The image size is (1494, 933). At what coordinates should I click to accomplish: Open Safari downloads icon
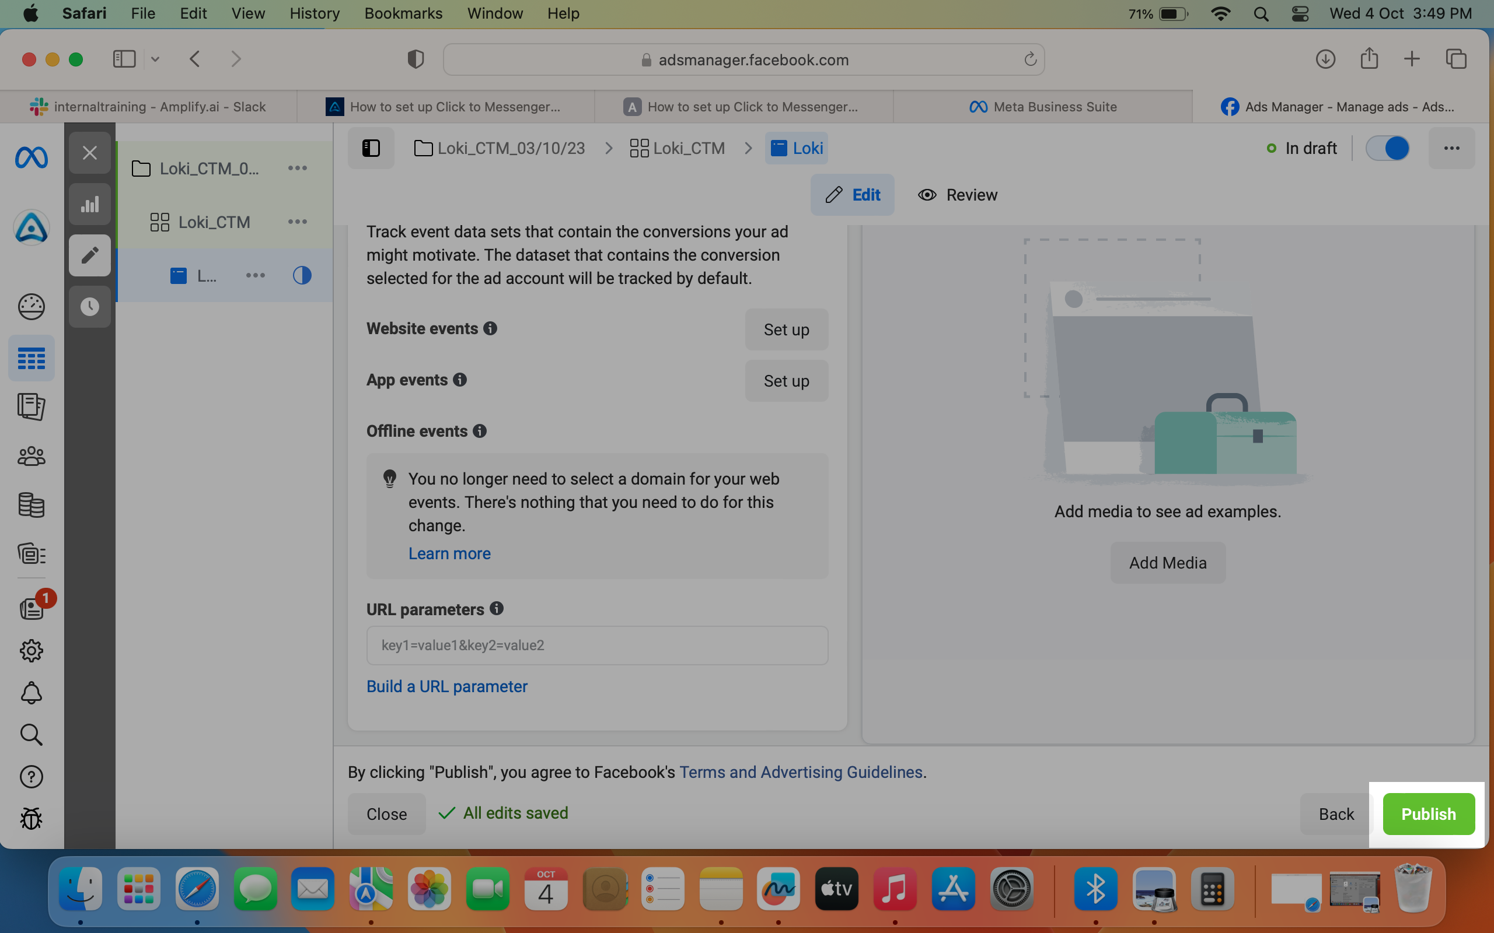[x=1325, y=59]
